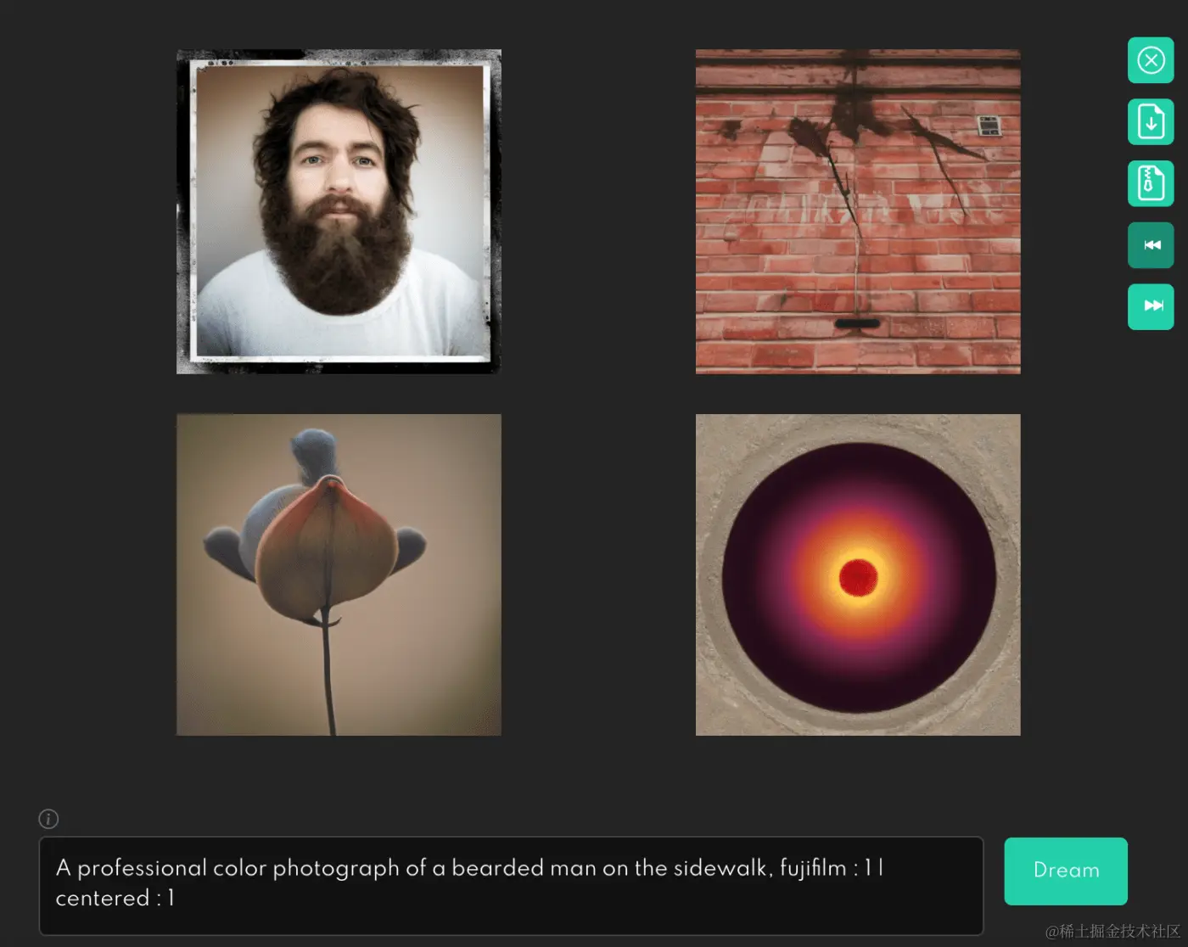Click the rewind previous icon button
The height and width of the screenshot is (947, 1188).
tap(1151, 245)
